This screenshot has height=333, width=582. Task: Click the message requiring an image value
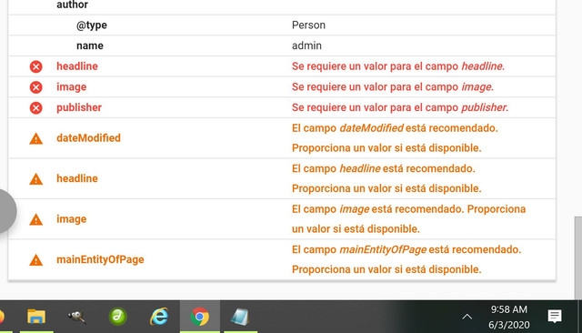[393, 87]
